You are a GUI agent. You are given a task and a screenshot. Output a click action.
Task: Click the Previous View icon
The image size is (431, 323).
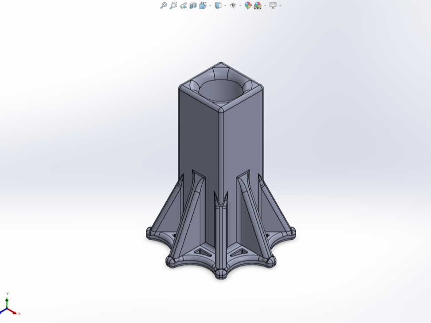(183, 5)
